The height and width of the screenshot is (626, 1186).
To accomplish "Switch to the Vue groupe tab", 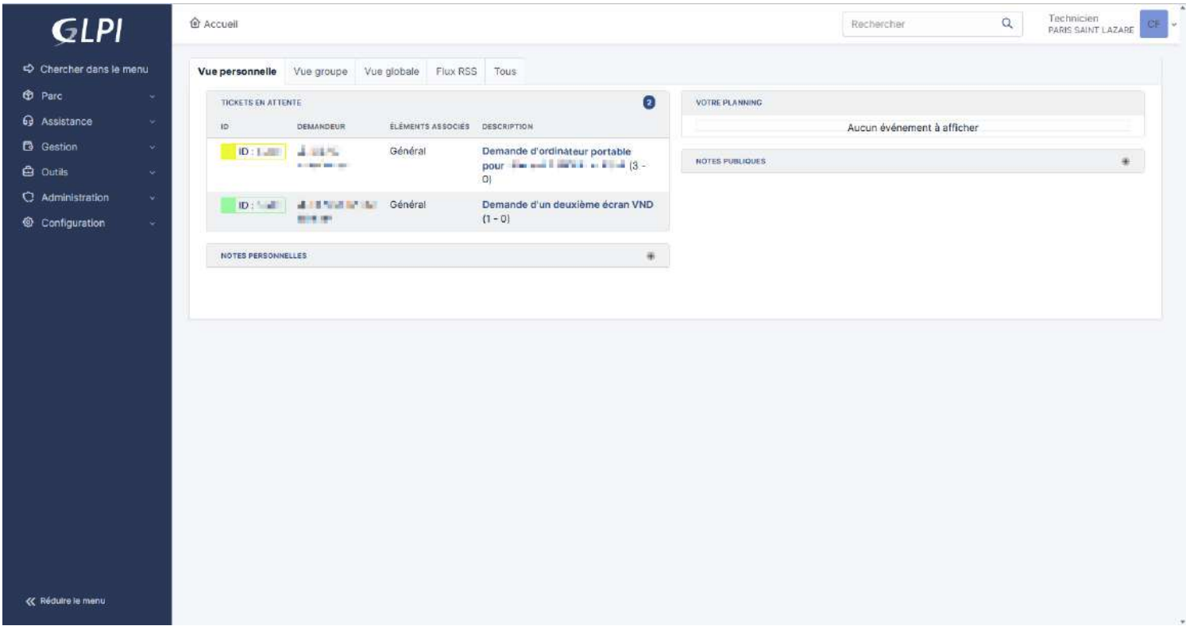I will tap(320, 71).
